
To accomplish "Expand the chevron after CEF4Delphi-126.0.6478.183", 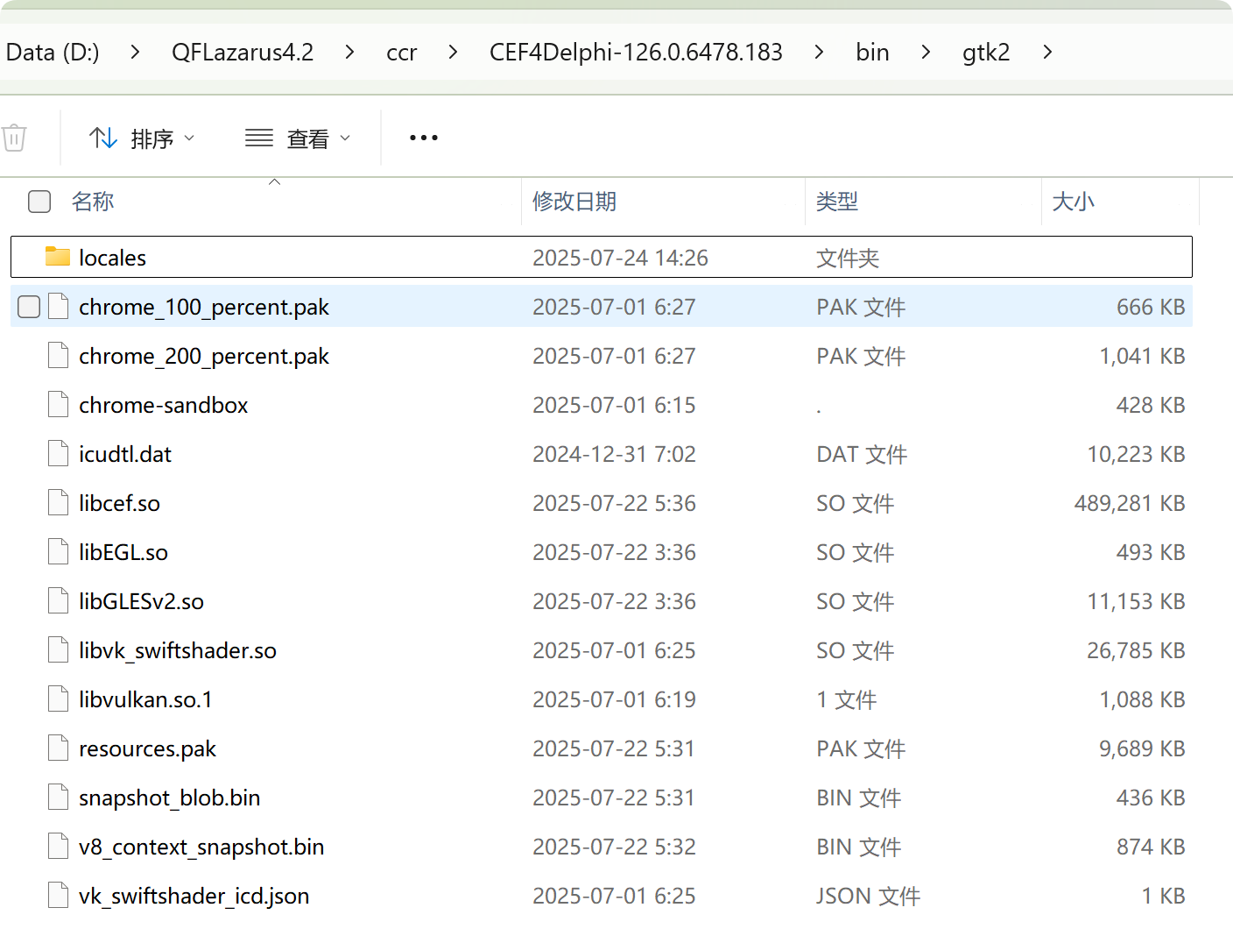I will 819,53.
